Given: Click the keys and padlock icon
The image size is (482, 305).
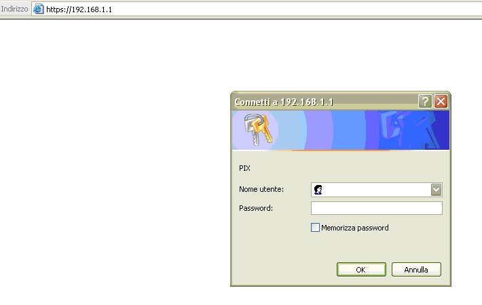Looking at the screenshot, I should coord(258,129).
